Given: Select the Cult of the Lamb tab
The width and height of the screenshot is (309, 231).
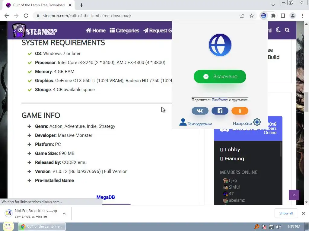Looking at the screenshot, I should coord(39,5).
